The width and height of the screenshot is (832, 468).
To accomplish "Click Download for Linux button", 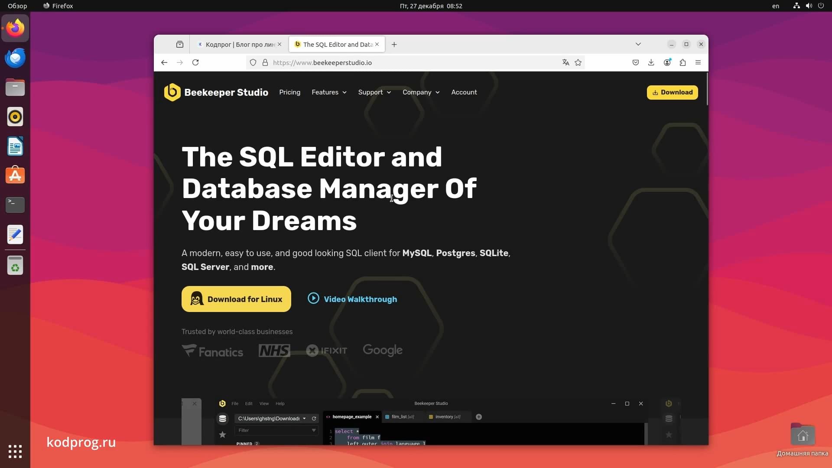I will 236,299.
